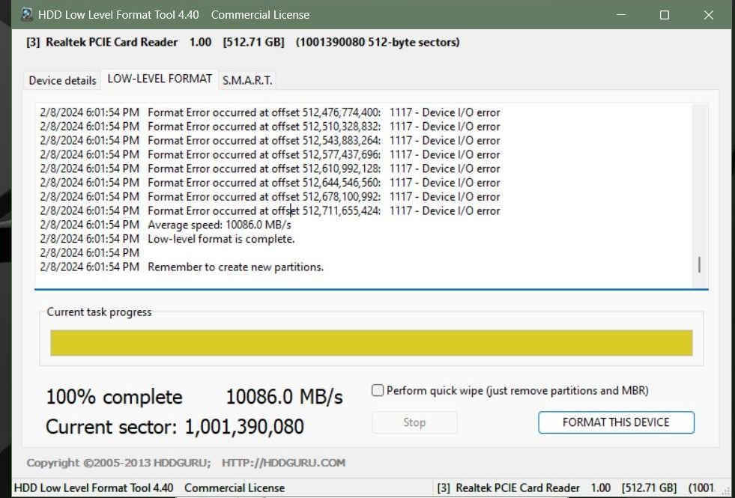Screen dimensions: 735x498
Task: Open the S.M.A.R.T. tab
Action: coord(246,79)
